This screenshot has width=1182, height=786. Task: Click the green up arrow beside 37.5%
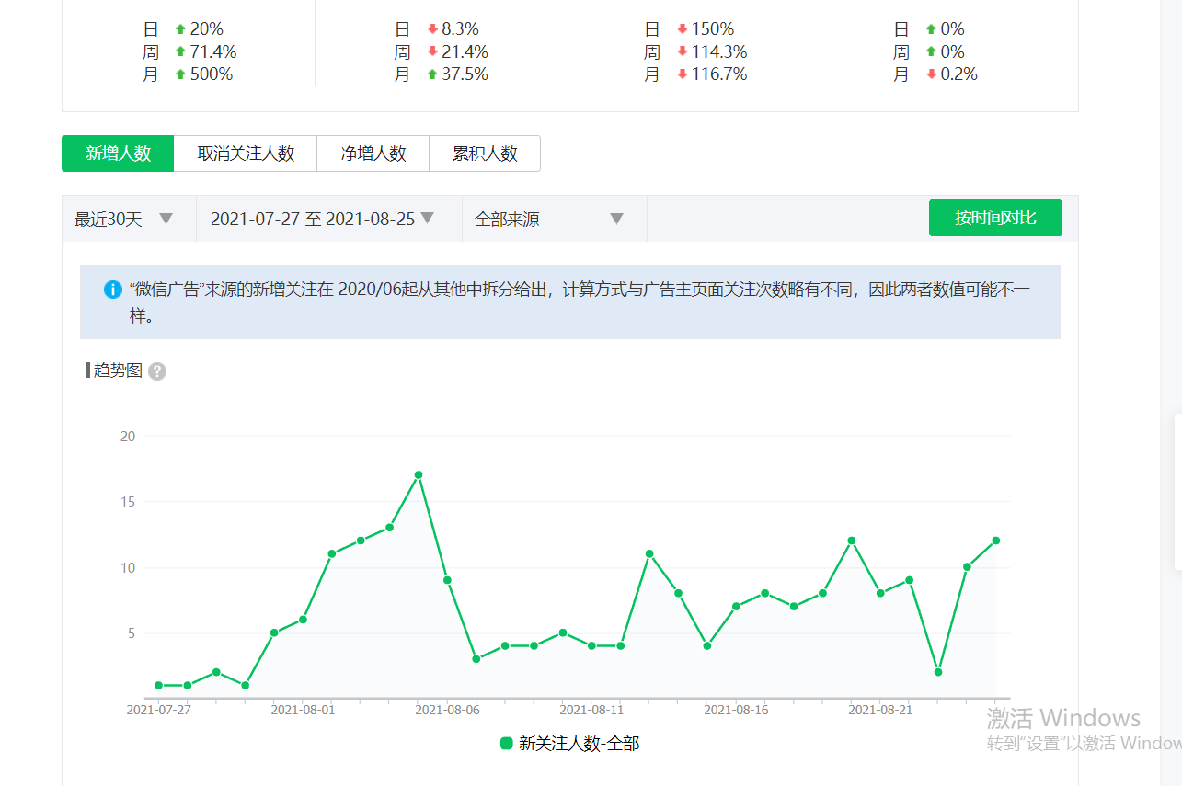pyautogui.click(x=432, y=74)
